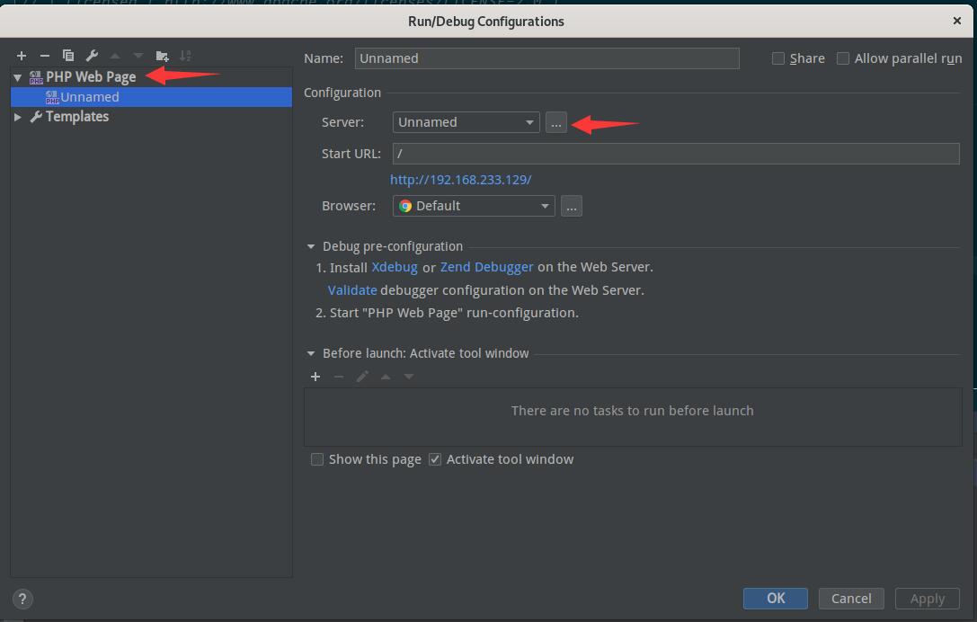Viewport: 977px width, 622px height.
Task: Enable Allow parallel run checkbox
Action: pyautogui.click(x=843, y=58)
